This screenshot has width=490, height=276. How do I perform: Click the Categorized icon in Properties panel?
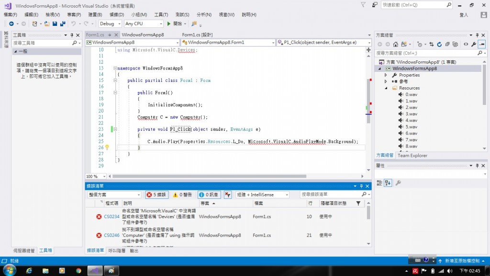pos(379,183)
